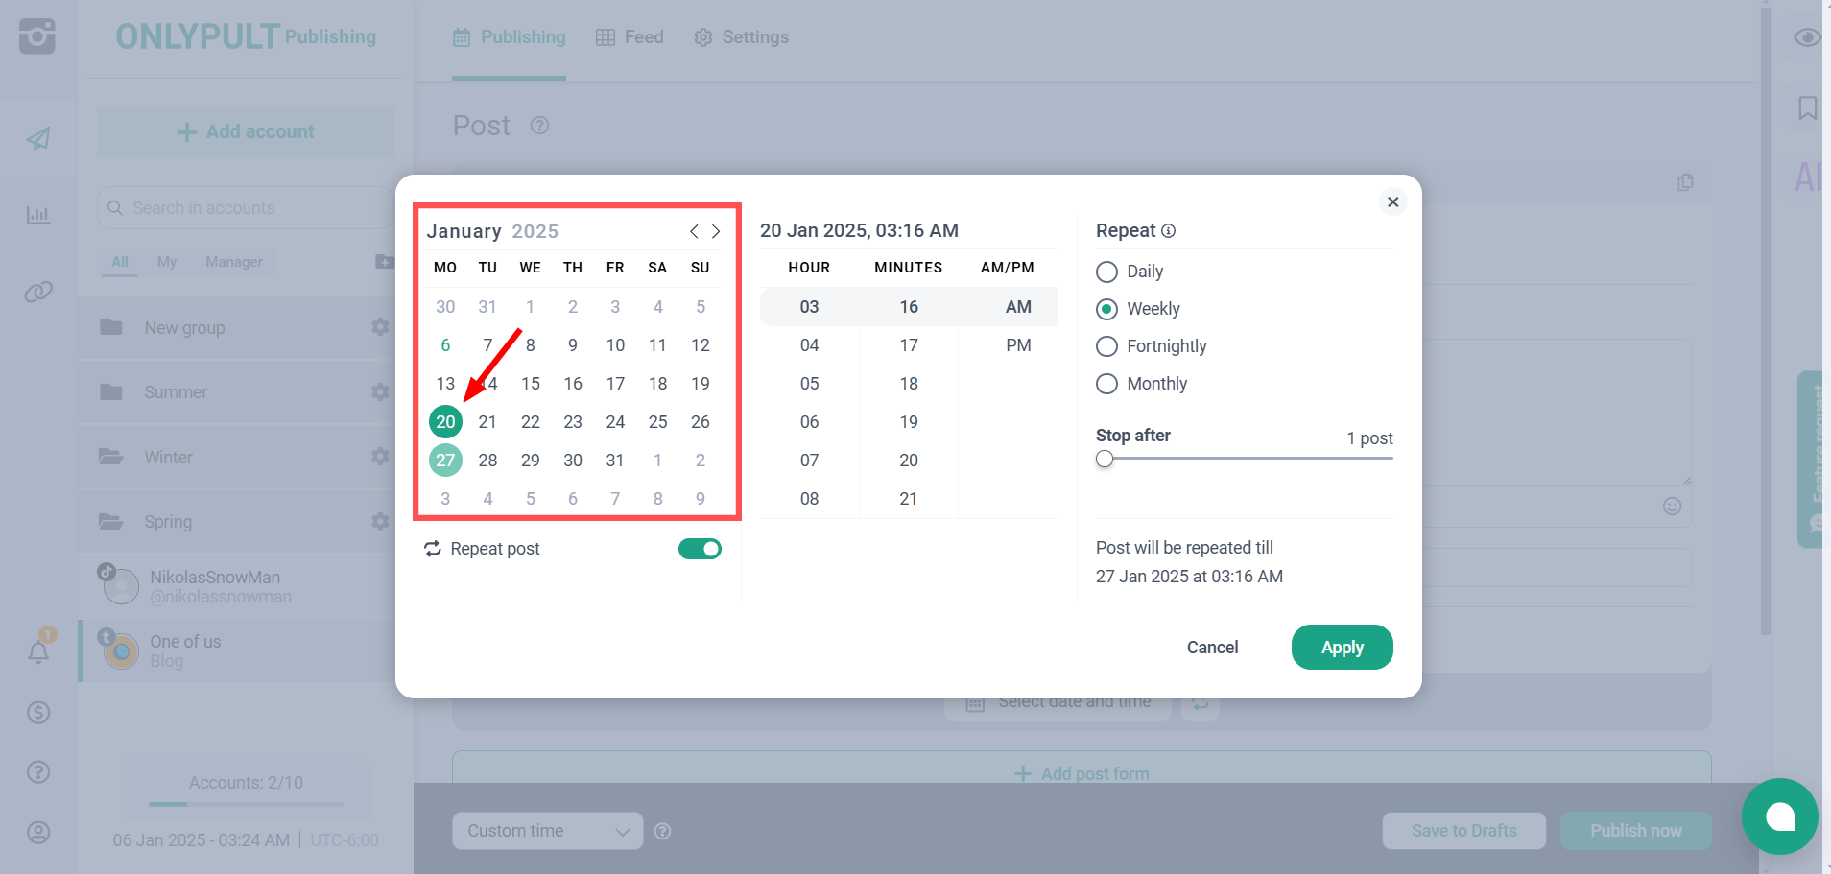
Task: Open the analytics bar chart icon
Action: [x=38, y=214]
